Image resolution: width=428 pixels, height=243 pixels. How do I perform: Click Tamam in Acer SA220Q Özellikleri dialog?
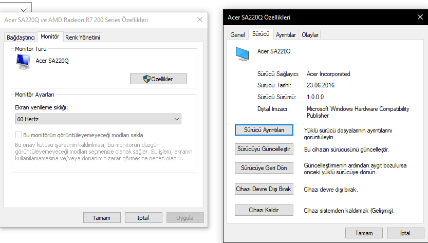point(364,233)
